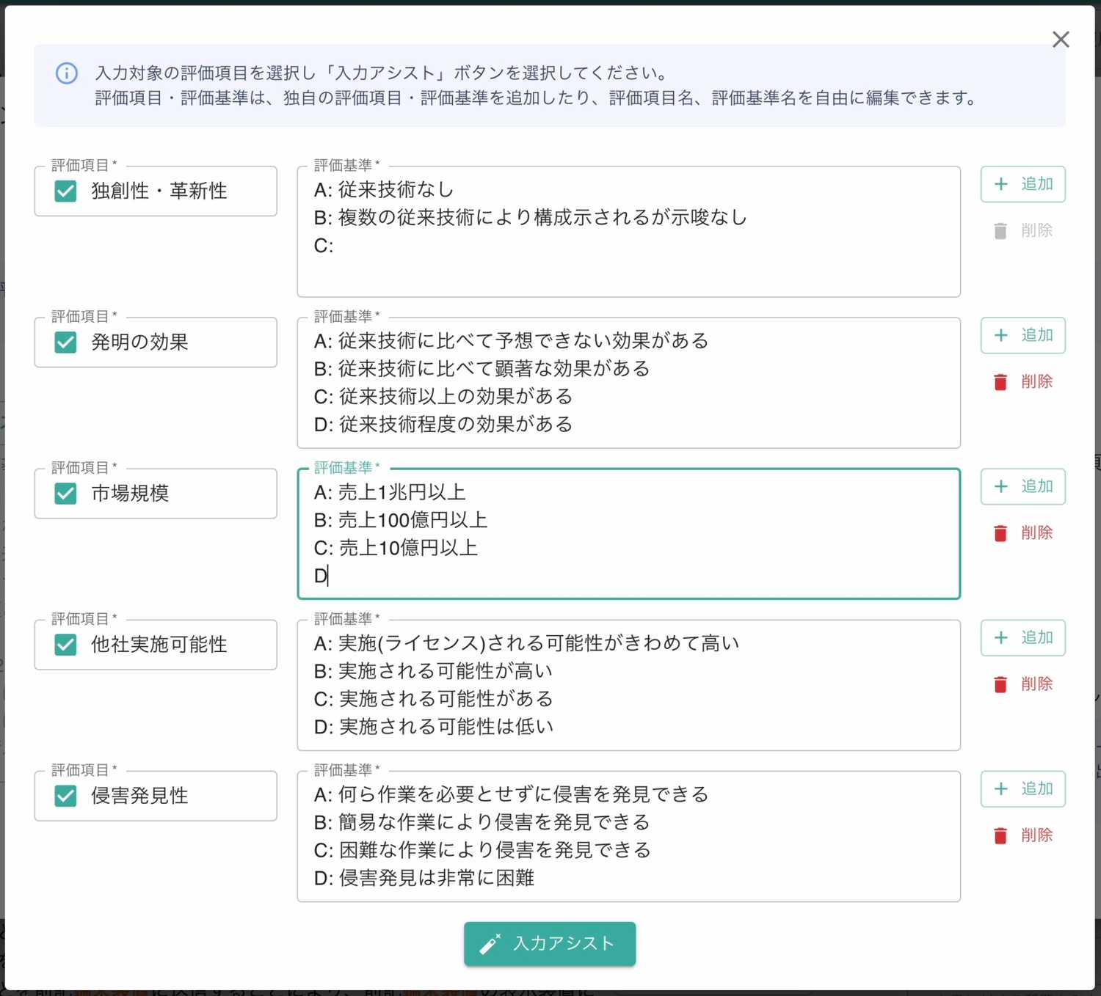Click the info icon in the notice banner
This screenshot has width=1101, height=996.
[x=66, y=73]
